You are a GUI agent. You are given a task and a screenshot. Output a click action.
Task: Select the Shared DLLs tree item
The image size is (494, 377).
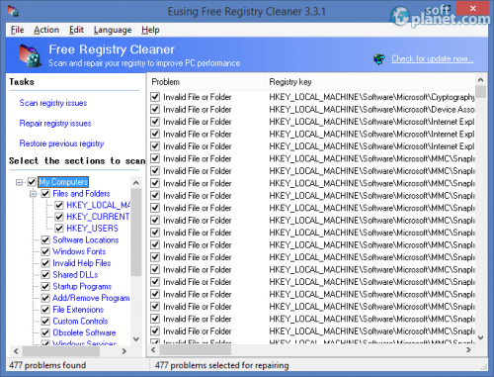click(x=75, y=275)
